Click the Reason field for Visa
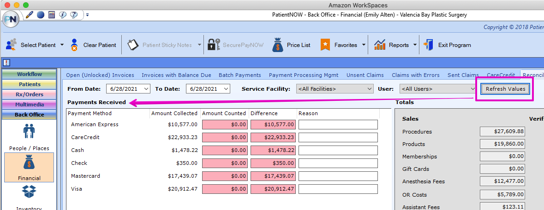The image size is (544, 210). click(x=338, y=189)
